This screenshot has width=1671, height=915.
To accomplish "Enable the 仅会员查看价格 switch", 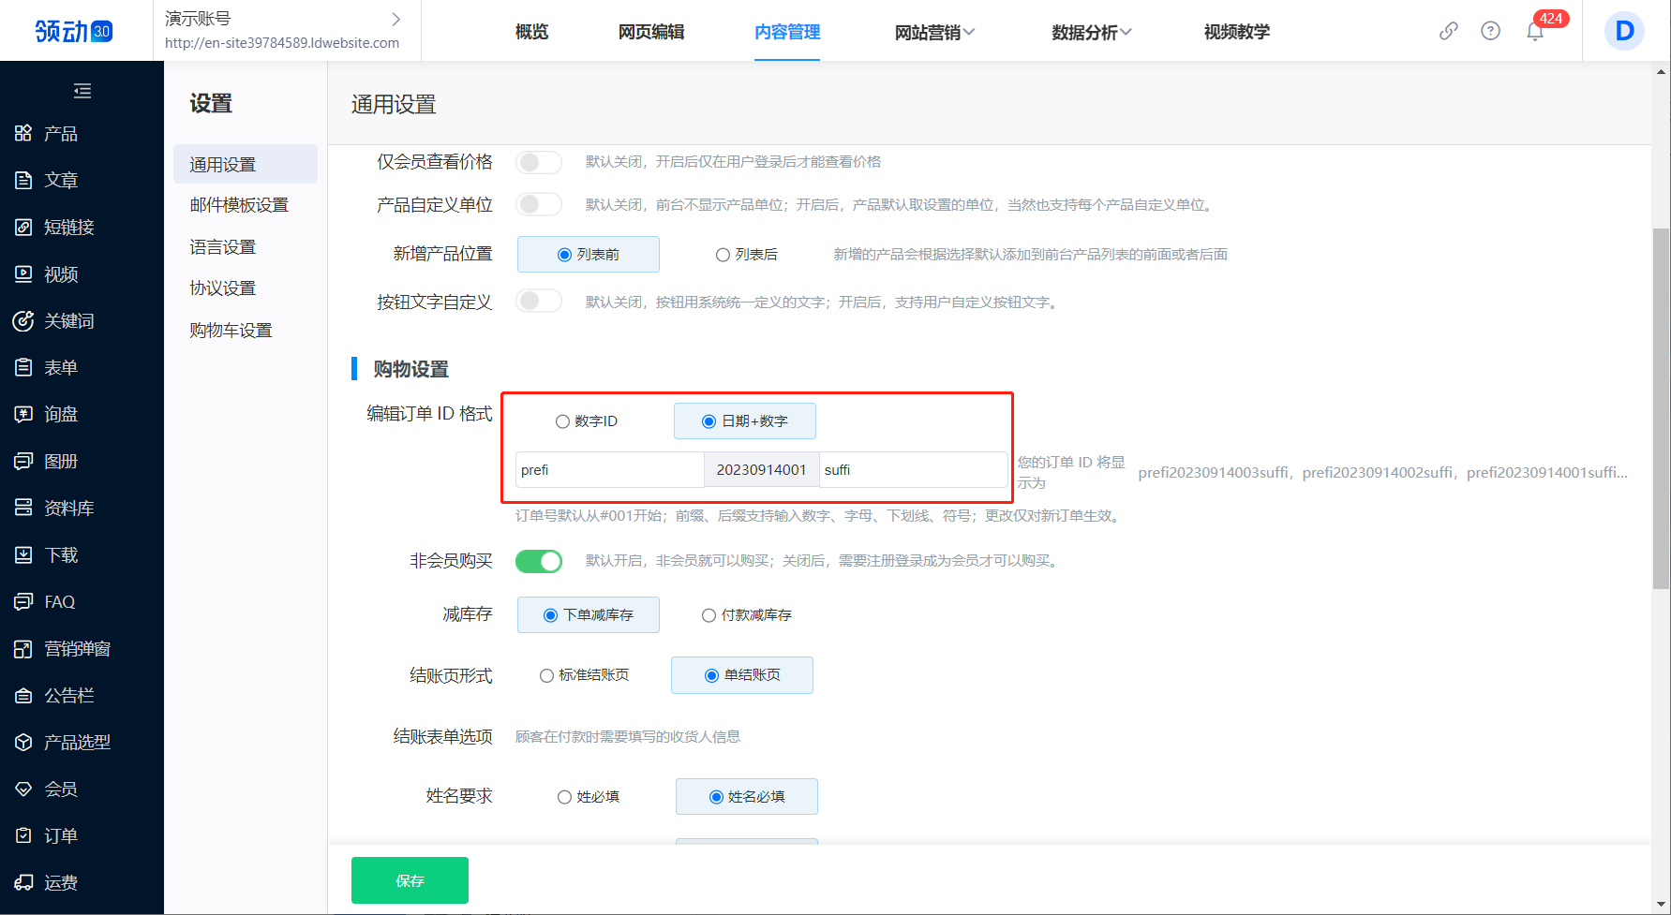I will click(539, 162).
